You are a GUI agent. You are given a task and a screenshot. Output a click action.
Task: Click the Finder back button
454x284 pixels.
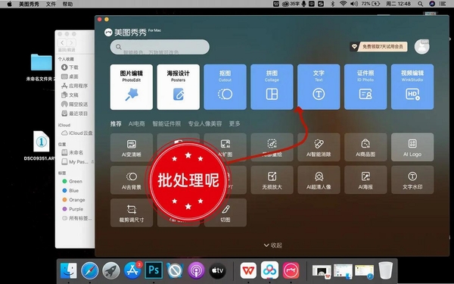click(62, 43)
